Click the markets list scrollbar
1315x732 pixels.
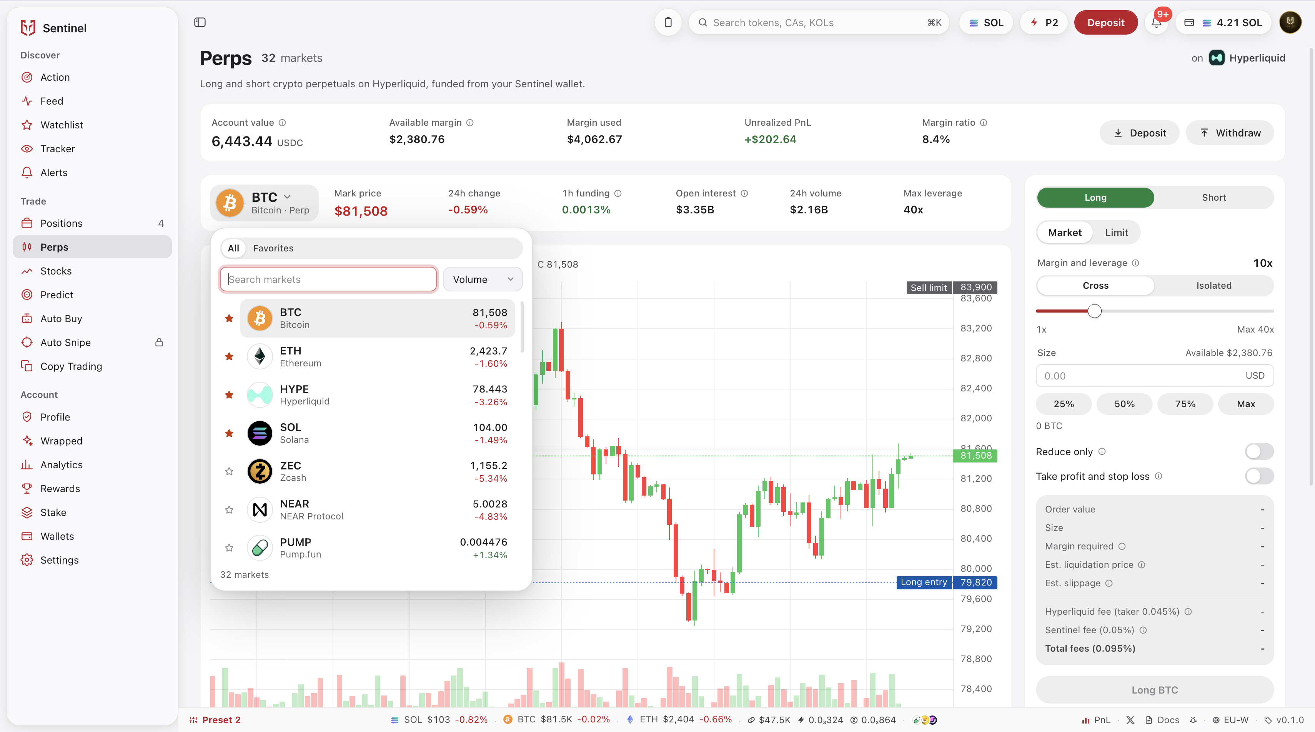coord(522,327)
